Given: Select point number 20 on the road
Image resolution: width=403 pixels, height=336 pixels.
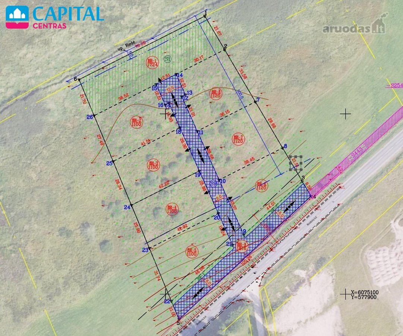Looking at the screenshot, I should coord(217,218).
